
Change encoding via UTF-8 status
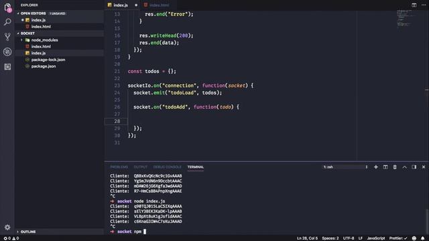pyautogui.click(x=349, y=238)
